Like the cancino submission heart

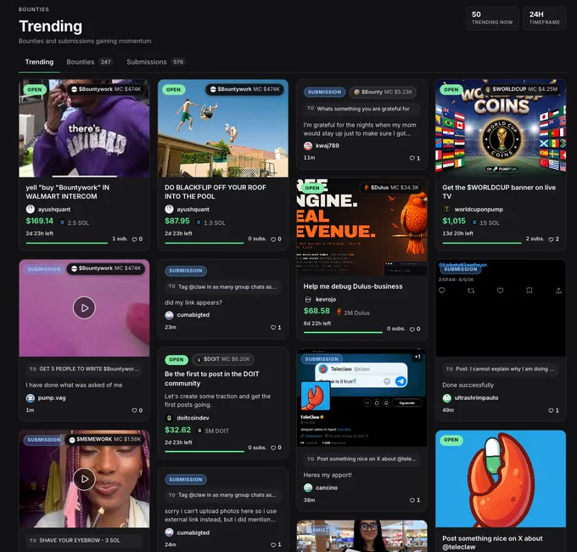(x=412, y=500)
